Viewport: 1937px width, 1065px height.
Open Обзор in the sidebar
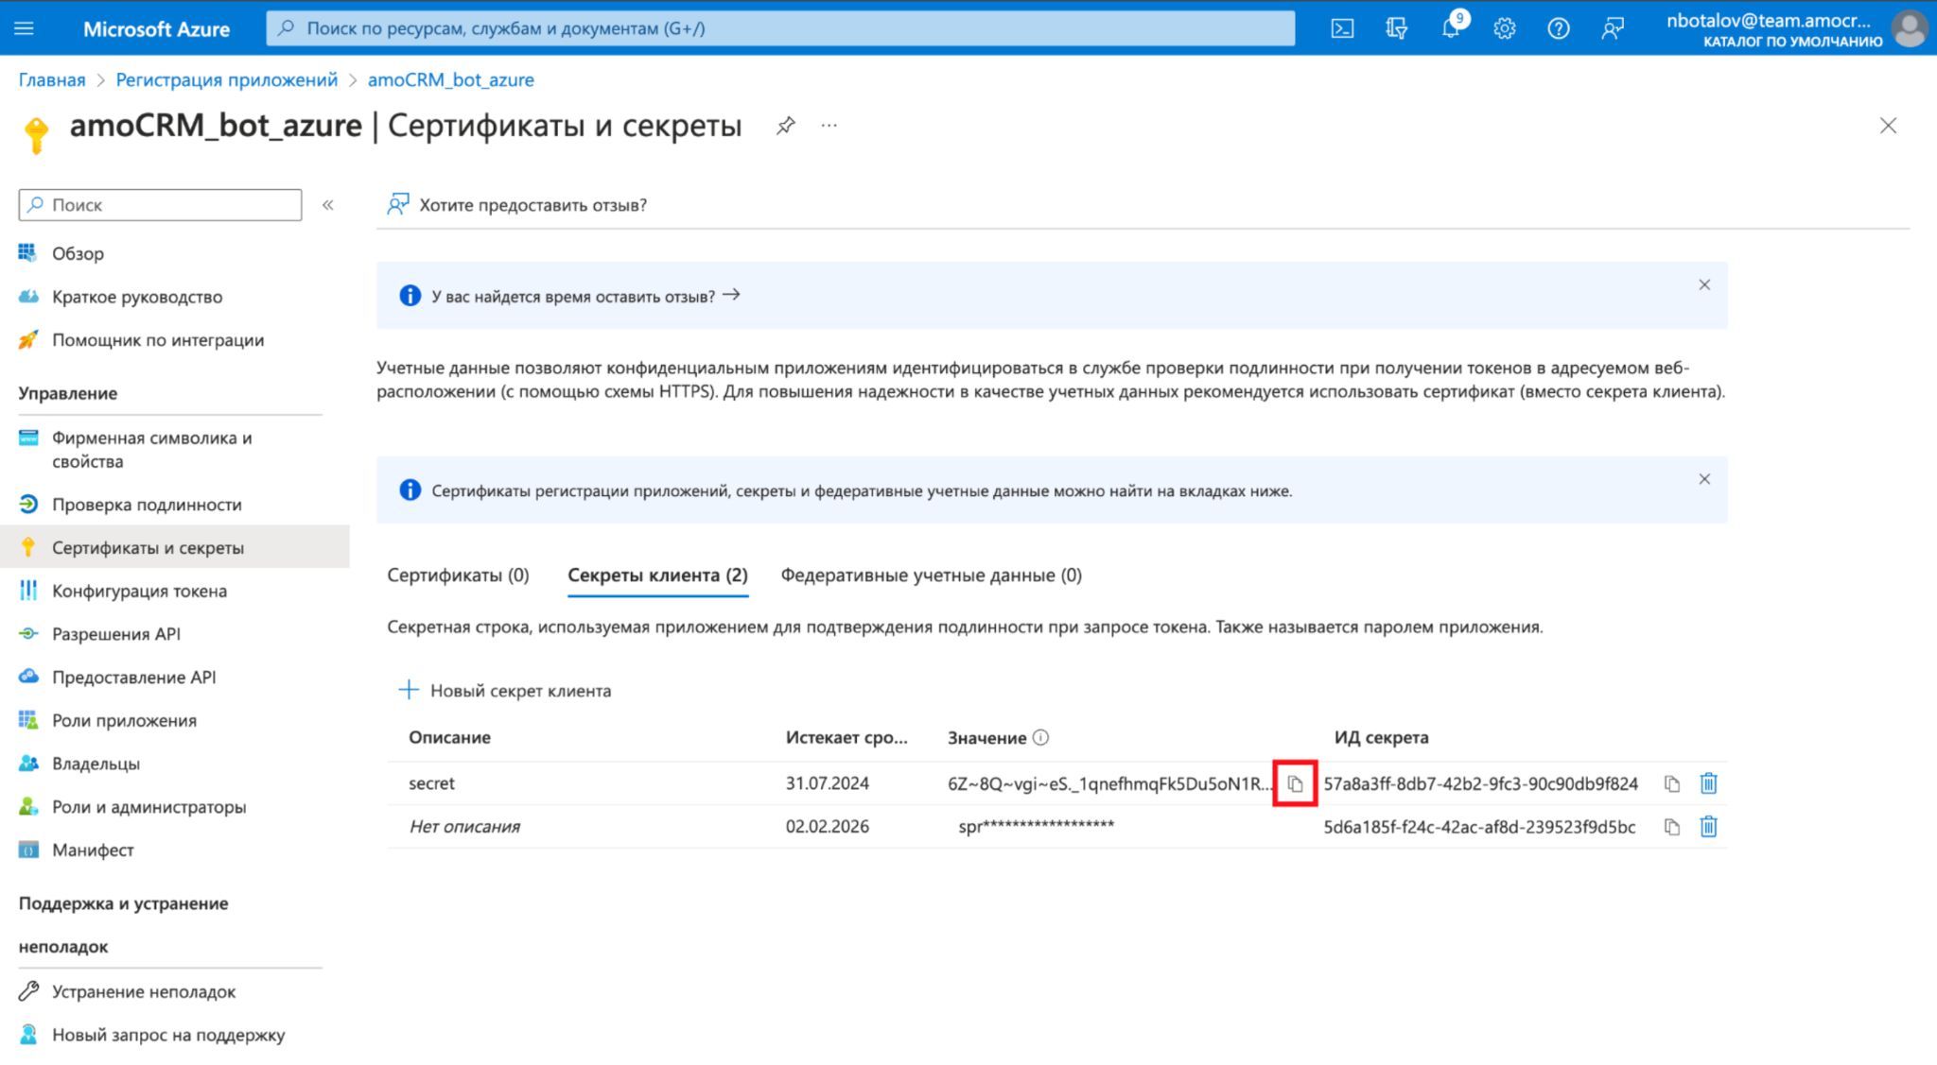click(x=78, y=253)
